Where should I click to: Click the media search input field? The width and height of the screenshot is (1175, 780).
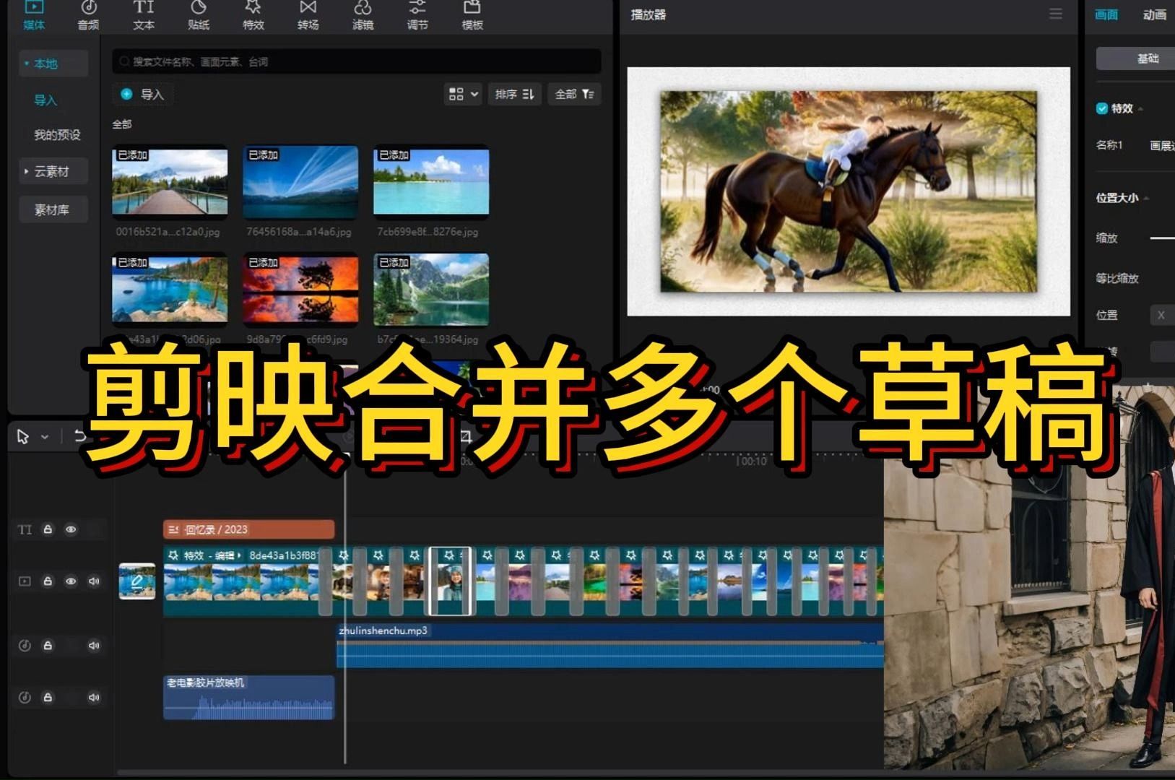[357, 61]
